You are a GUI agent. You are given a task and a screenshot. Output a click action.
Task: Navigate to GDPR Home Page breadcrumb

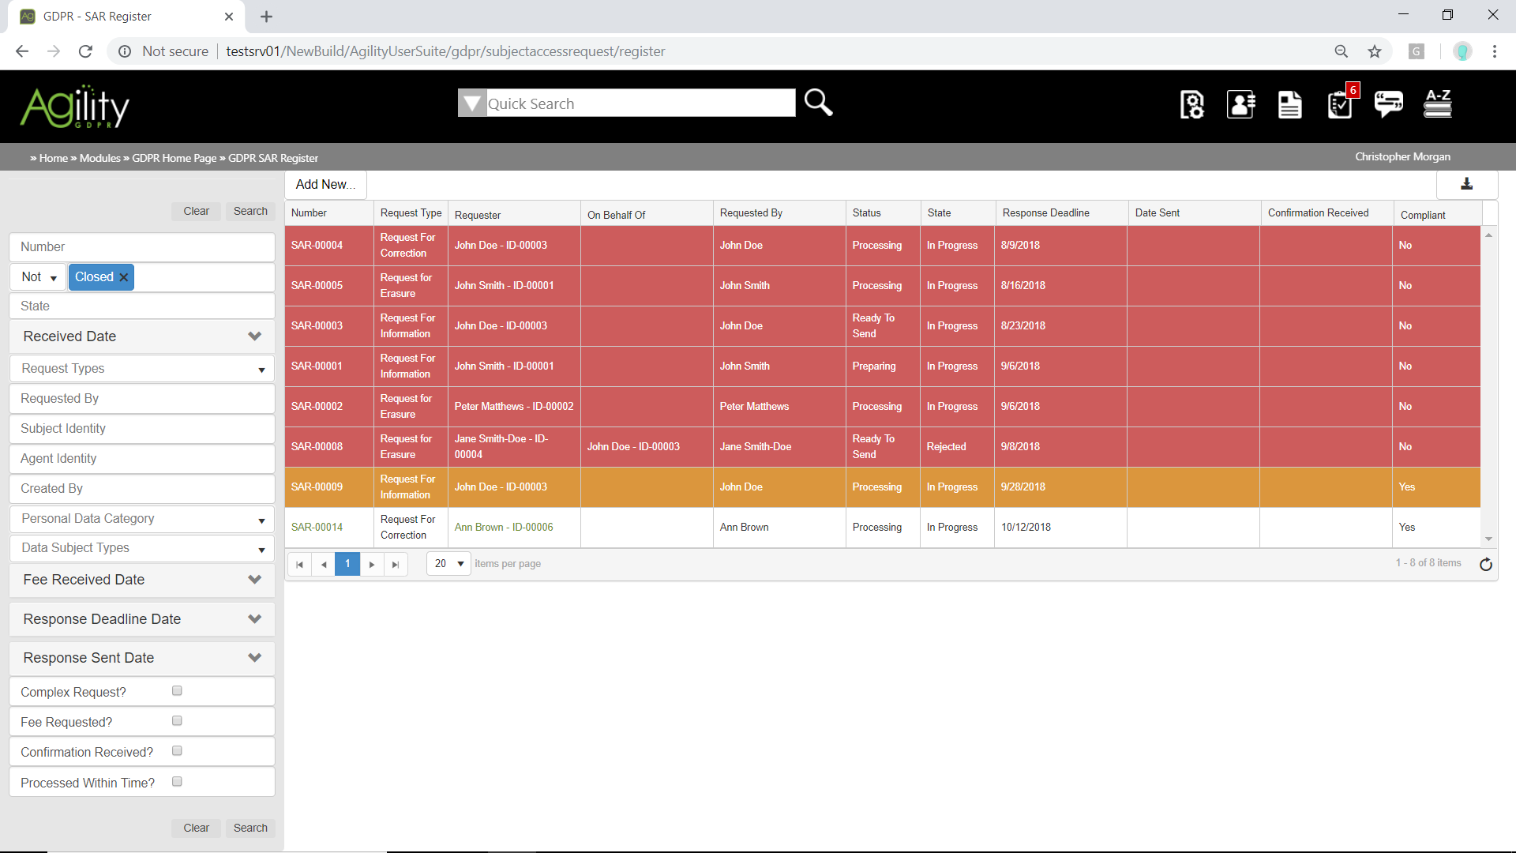174,158
